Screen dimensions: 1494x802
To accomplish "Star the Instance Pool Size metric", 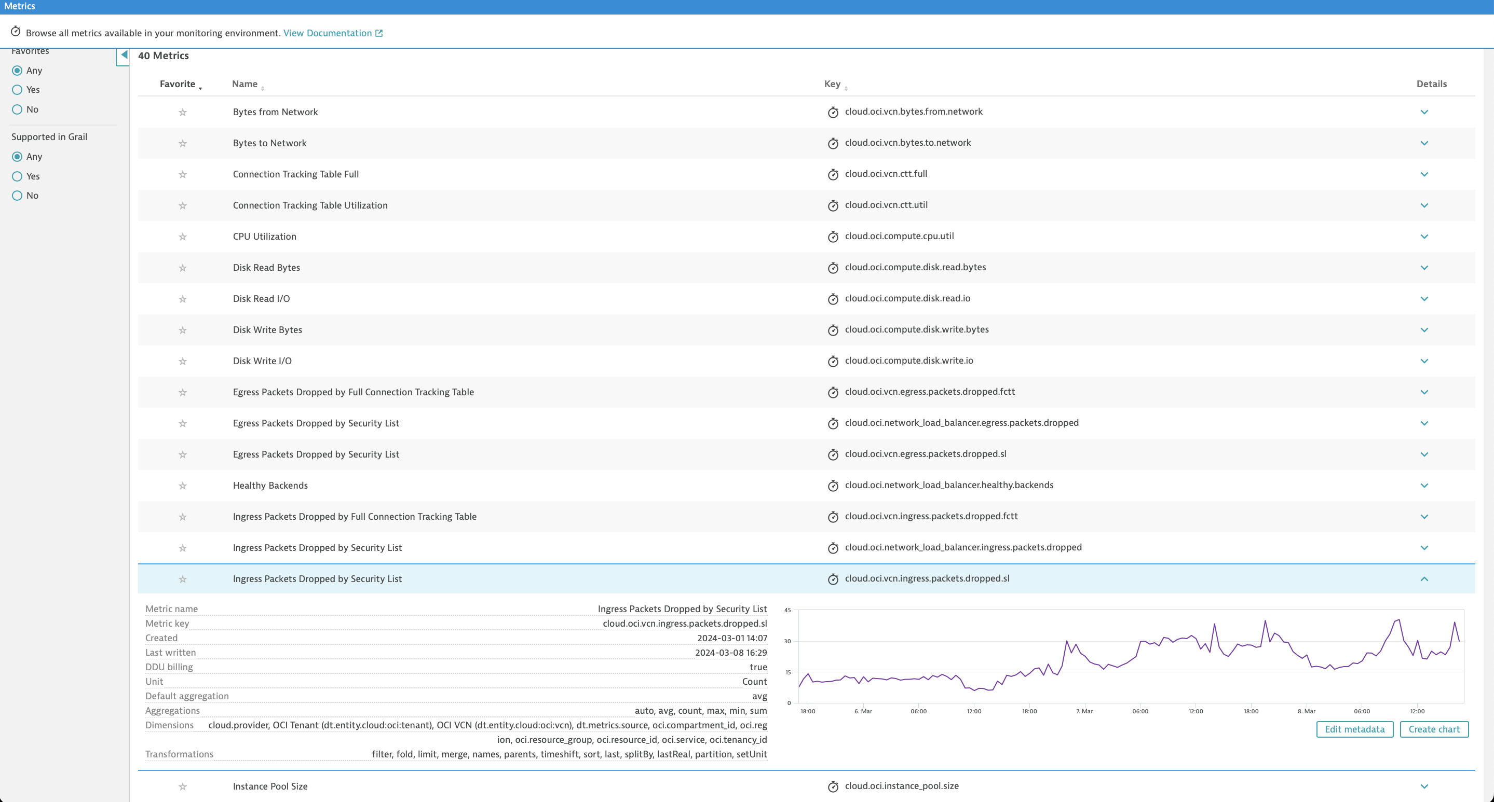I will 183,786.
